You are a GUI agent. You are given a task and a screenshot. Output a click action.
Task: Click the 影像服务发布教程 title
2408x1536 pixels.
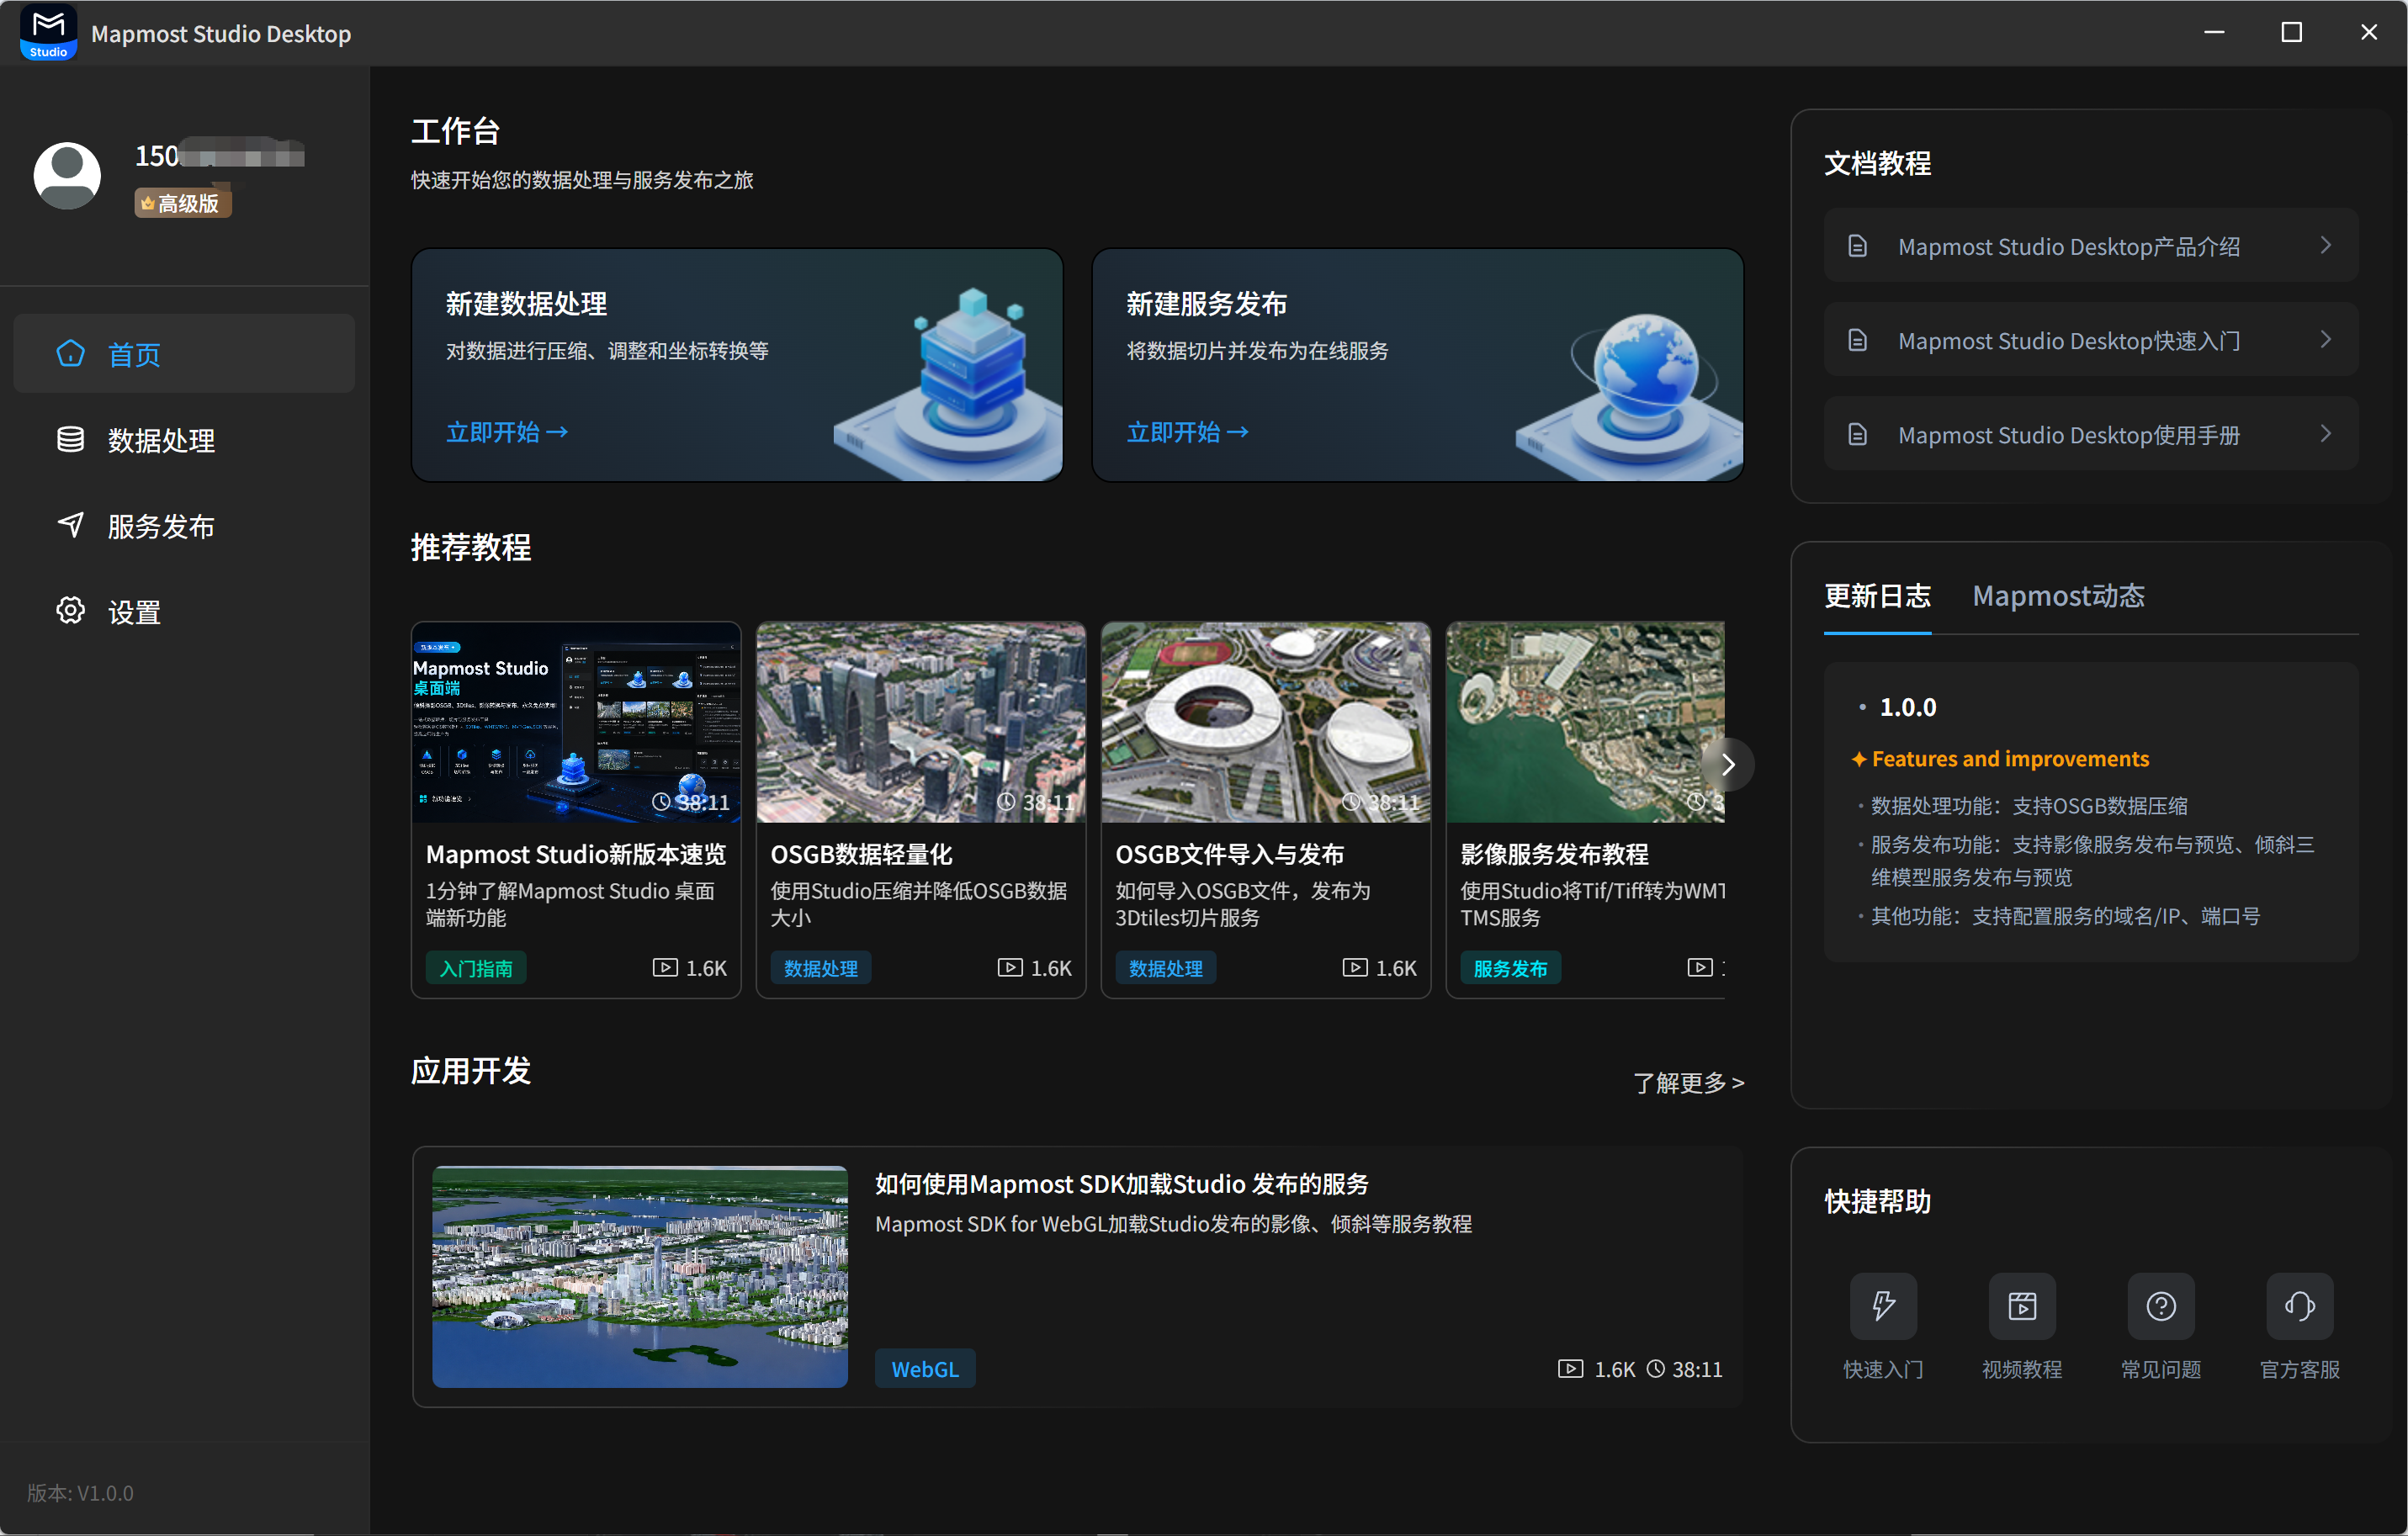1554,854
